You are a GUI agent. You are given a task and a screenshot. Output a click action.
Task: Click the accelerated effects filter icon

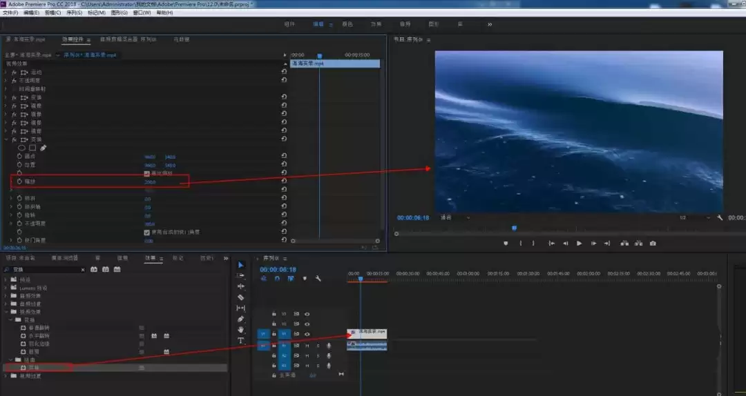pyautogui.click(x=94, y=270)
